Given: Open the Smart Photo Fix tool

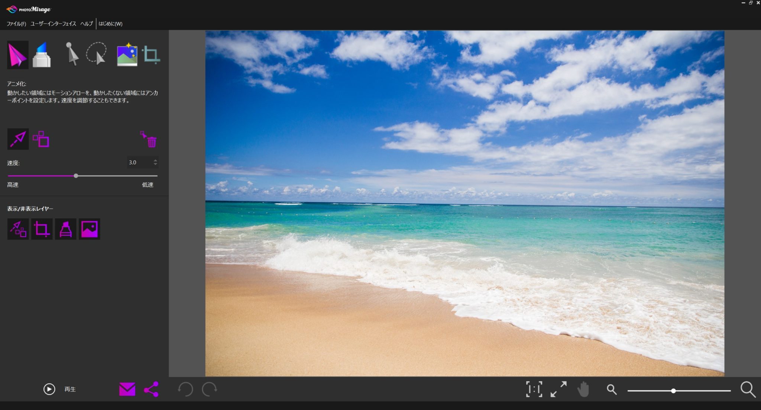Looking at the screenshot, I should (127, 55).
